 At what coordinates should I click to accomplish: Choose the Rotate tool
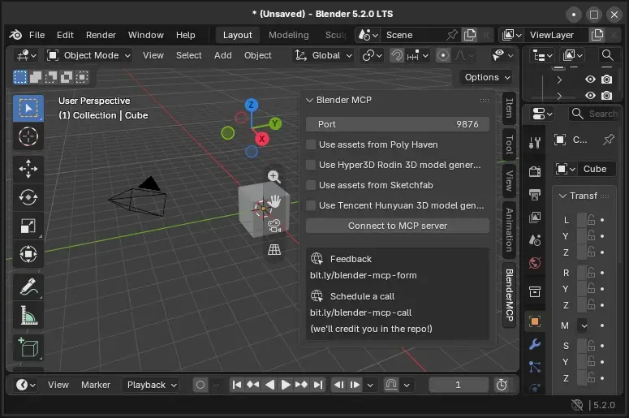[x=28, y=197]
